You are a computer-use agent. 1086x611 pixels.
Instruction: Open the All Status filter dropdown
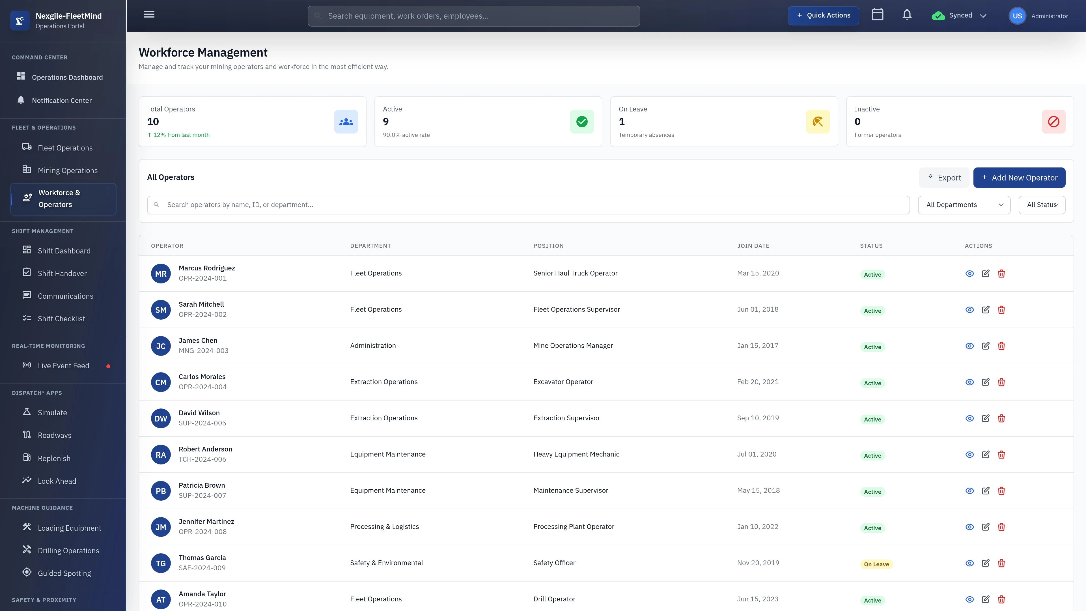(x=1042, y=205)
